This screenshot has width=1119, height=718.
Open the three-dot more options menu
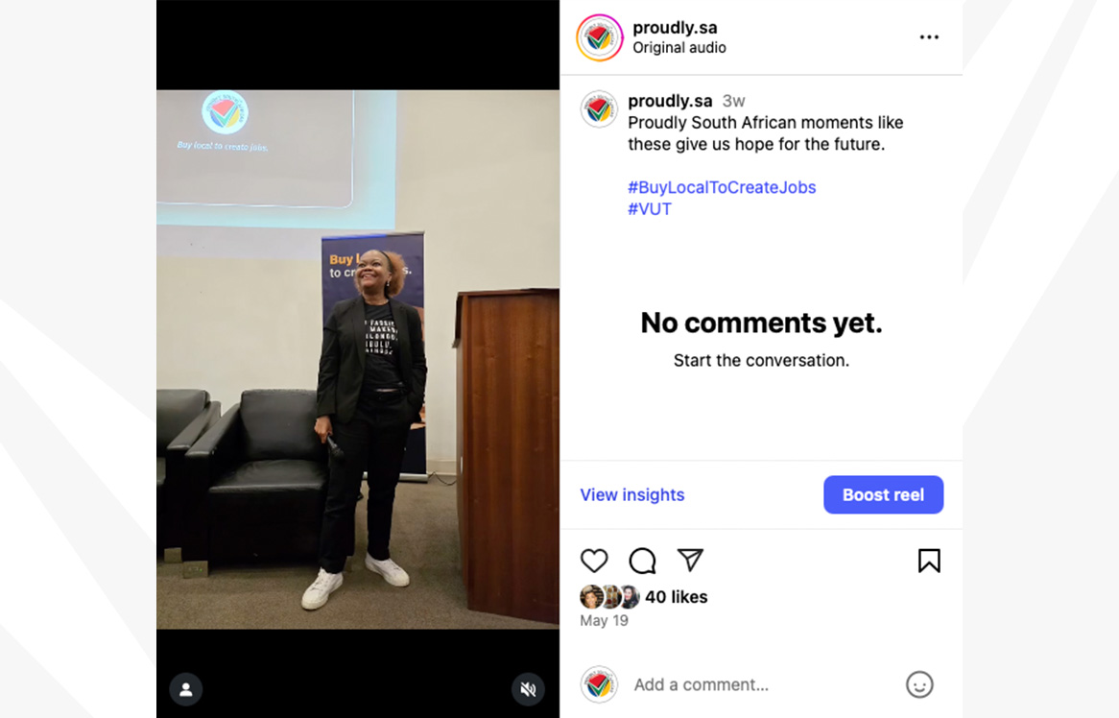[x=928, y=37]
